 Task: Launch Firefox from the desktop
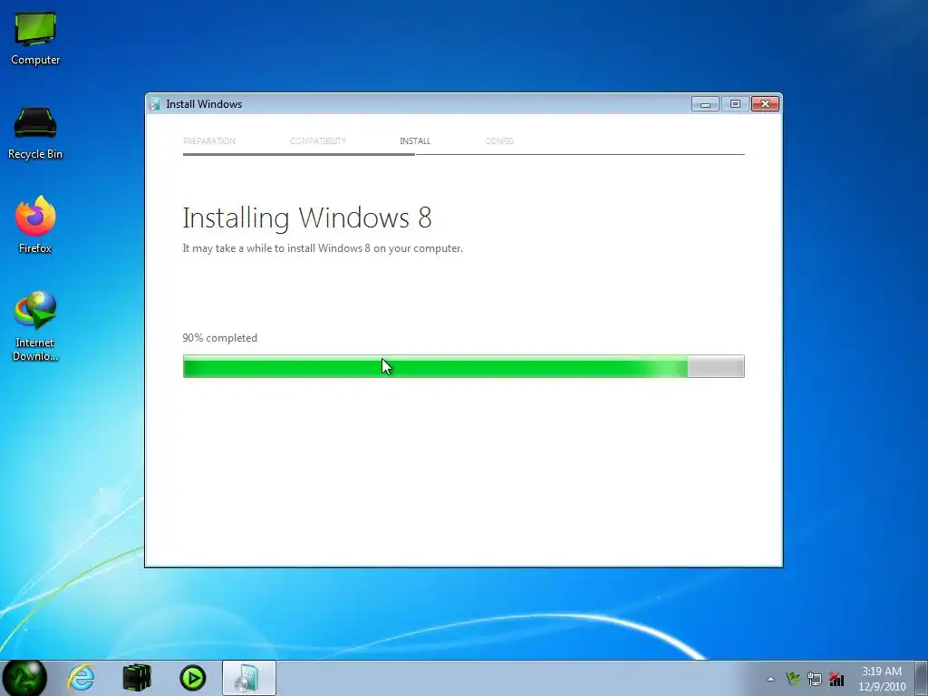(35, 226)
